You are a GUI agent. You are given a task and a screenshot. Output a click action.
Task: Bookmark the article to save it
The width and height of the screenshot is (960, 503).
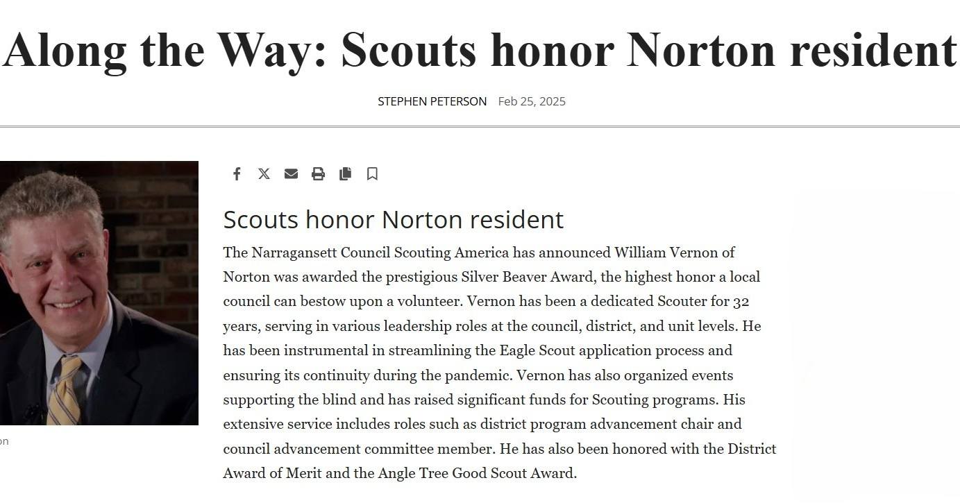[x=372, y=173]
